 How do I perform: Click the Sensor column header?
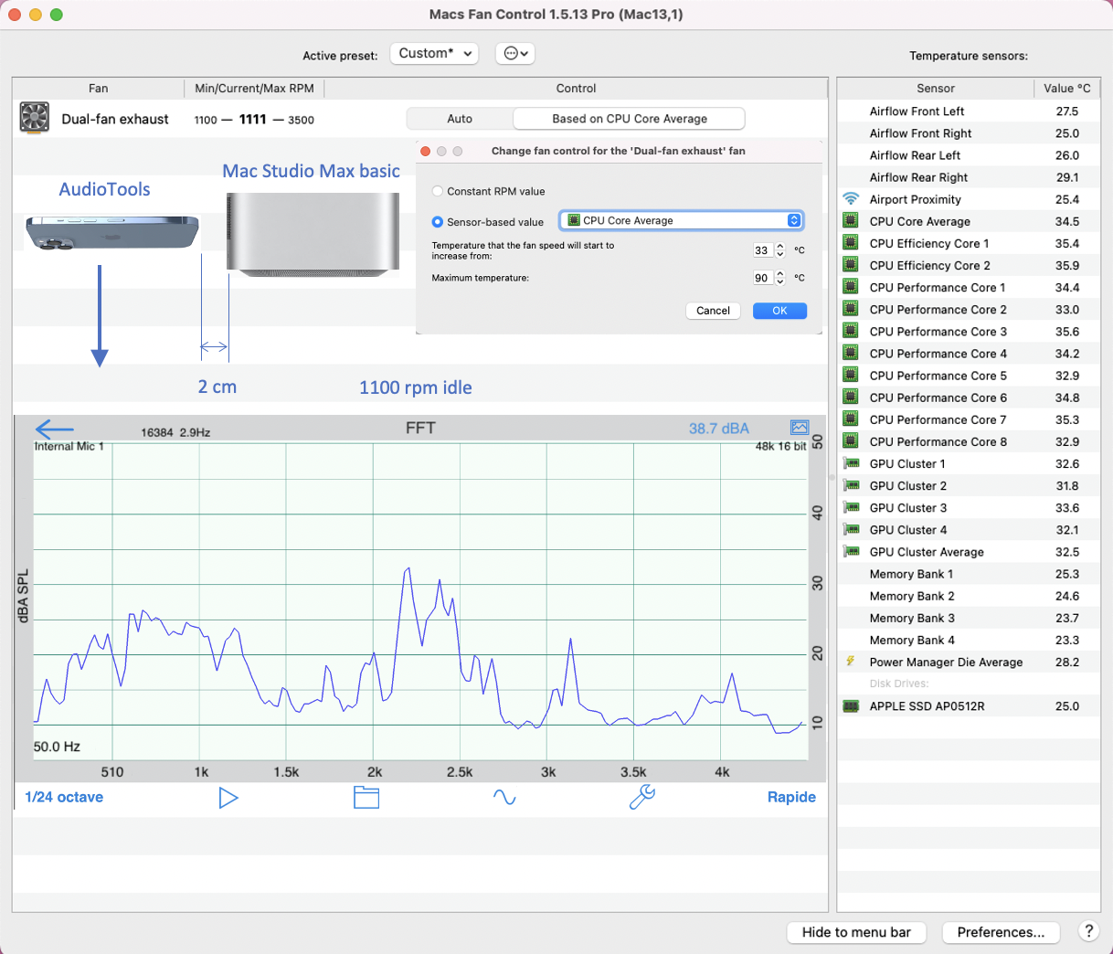coord(936,88)
